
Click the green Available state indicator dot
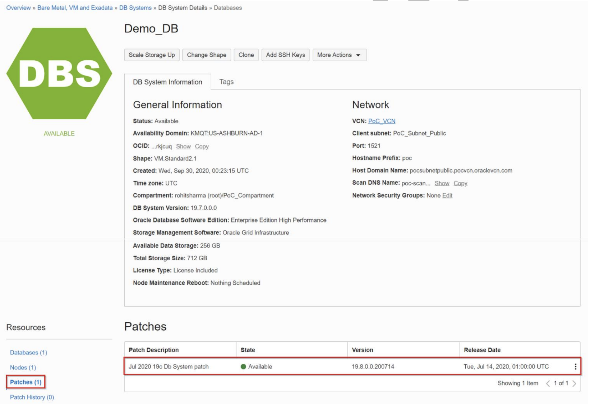243,367
